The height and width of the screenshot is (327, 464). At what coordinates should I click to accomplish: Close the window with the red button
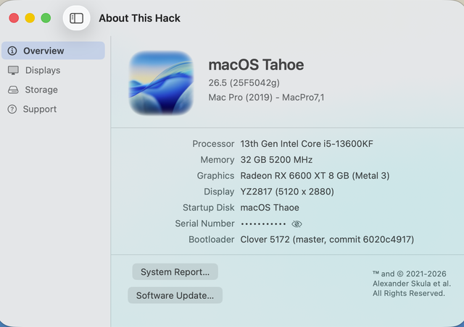click(14, 18)
